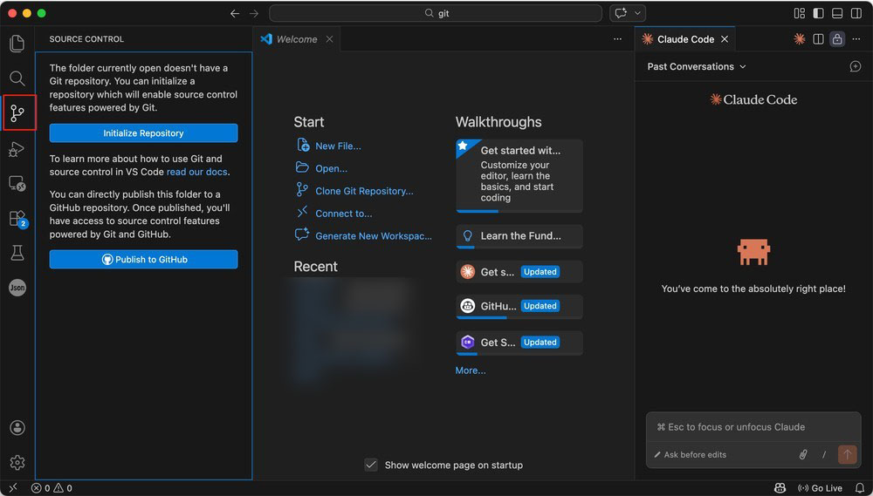Open Copilot status in the status bar
Screen dimensions: 873x496
coord(780,488)
